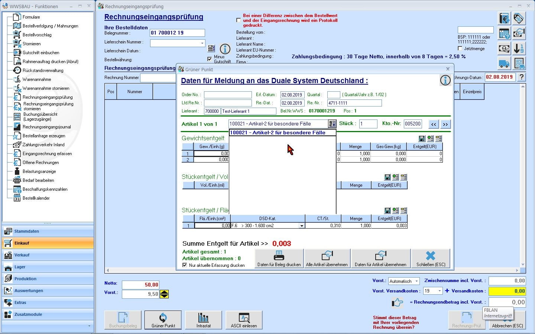Go to previous article with << button

click(x=434, y=124)
